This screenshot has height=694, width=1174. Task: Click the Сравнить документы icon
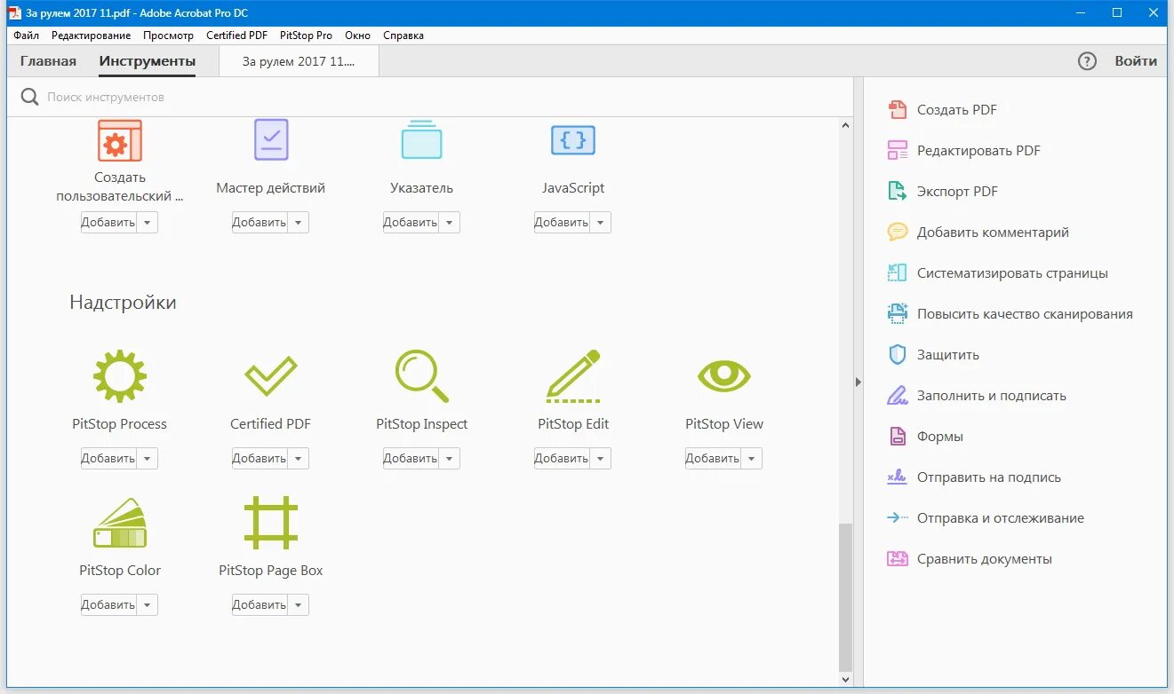(x=898, y=559)
